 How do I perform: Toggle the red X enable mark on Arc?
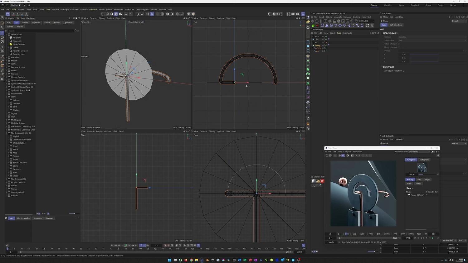click(x=326, y=42)
